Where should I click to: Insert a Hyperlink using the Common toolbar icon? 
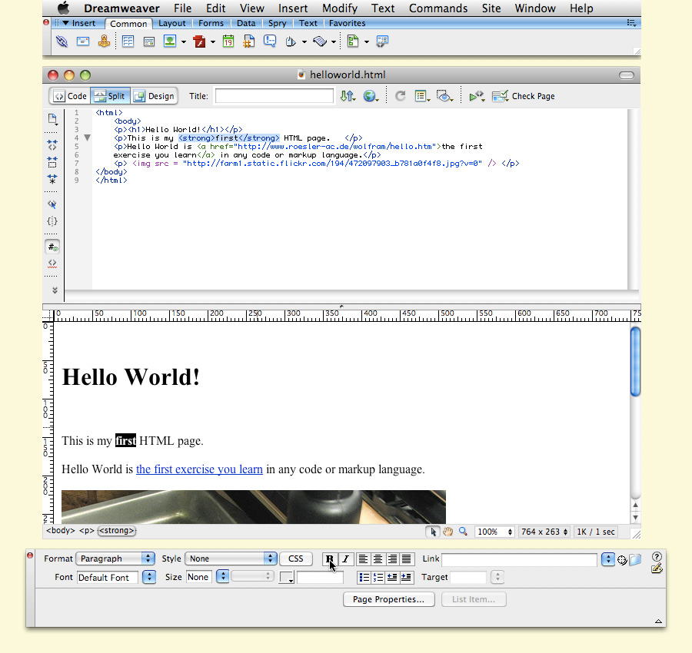[x=62, y=41]
